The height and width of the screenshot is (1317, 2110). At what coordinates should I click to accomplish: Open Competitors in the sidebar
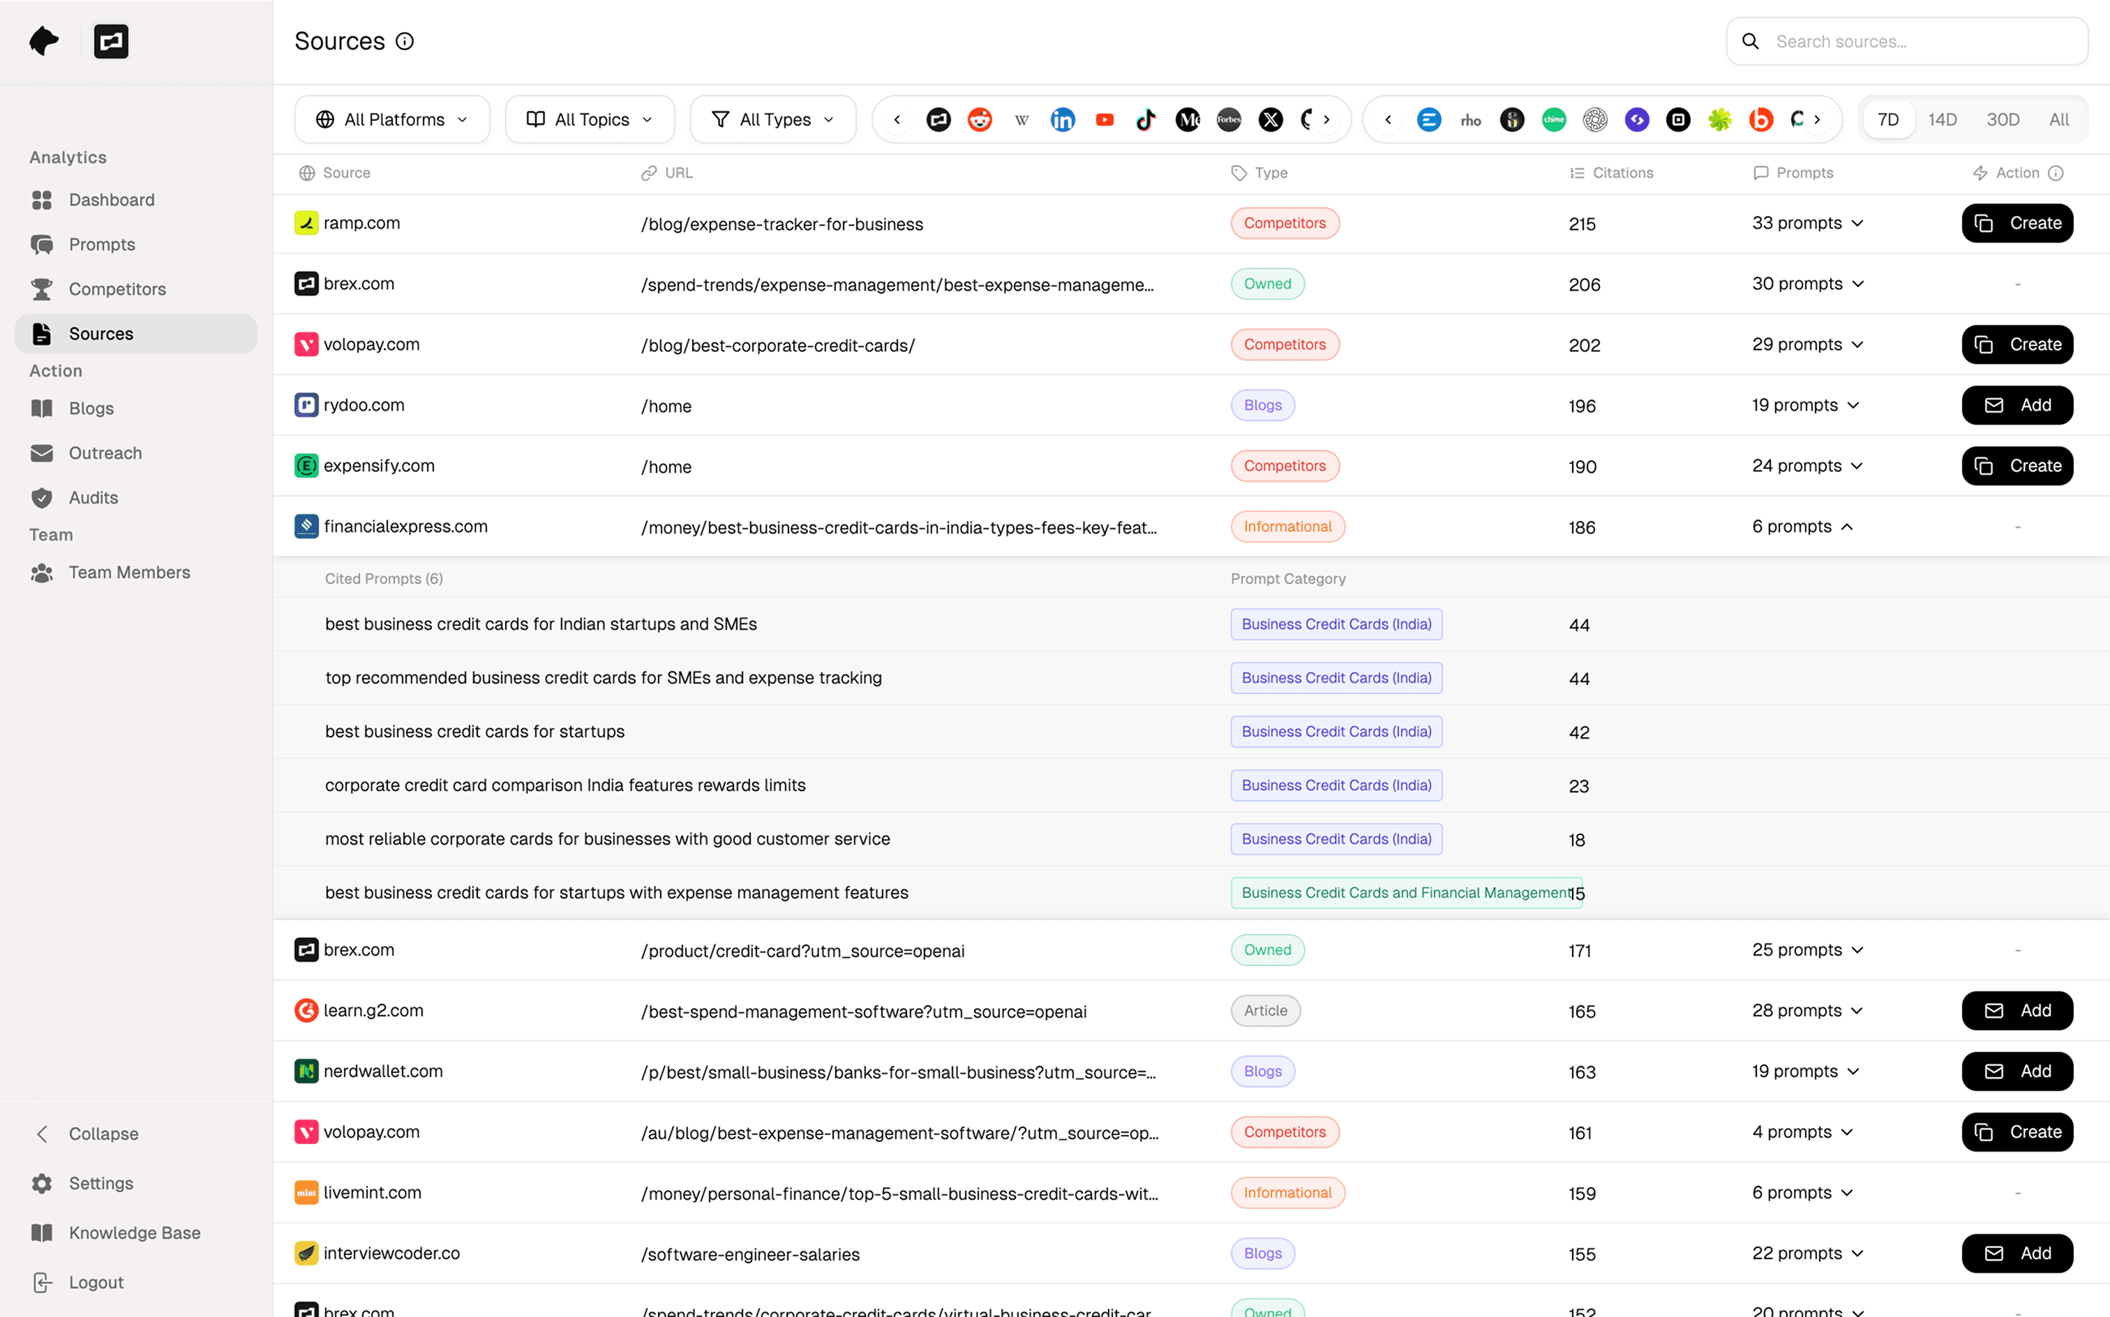point(117,288)
